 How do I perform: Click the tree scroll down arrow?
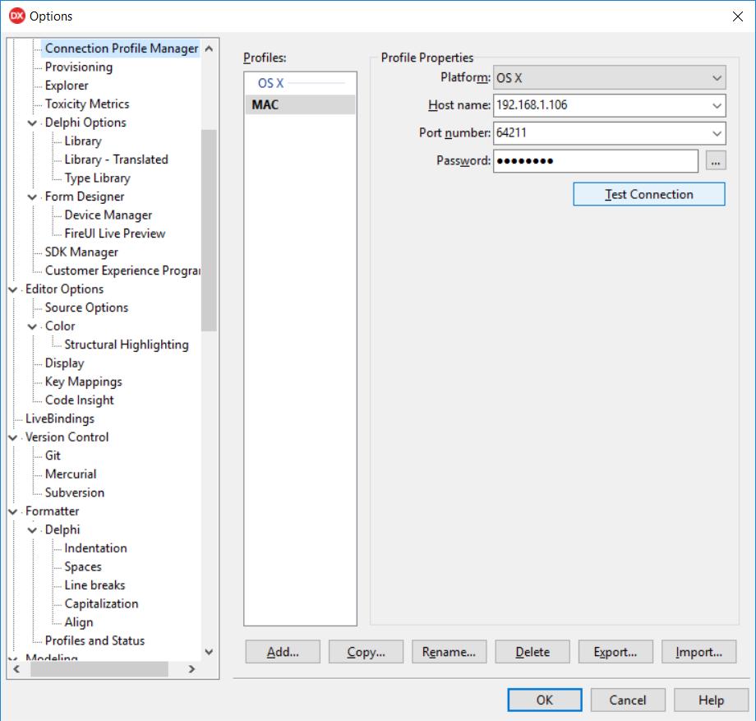point(209,652)
